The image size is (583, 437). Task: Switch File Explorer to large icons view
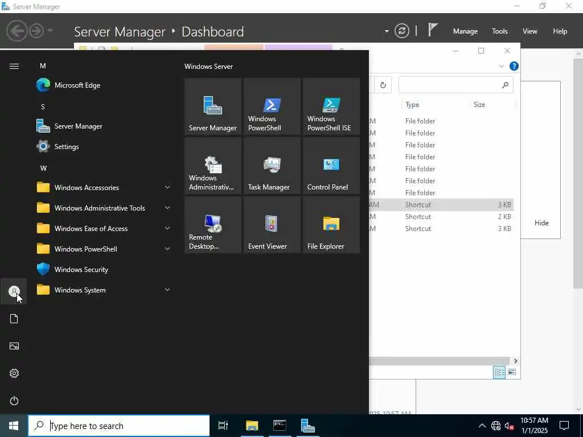coord(512,372)
